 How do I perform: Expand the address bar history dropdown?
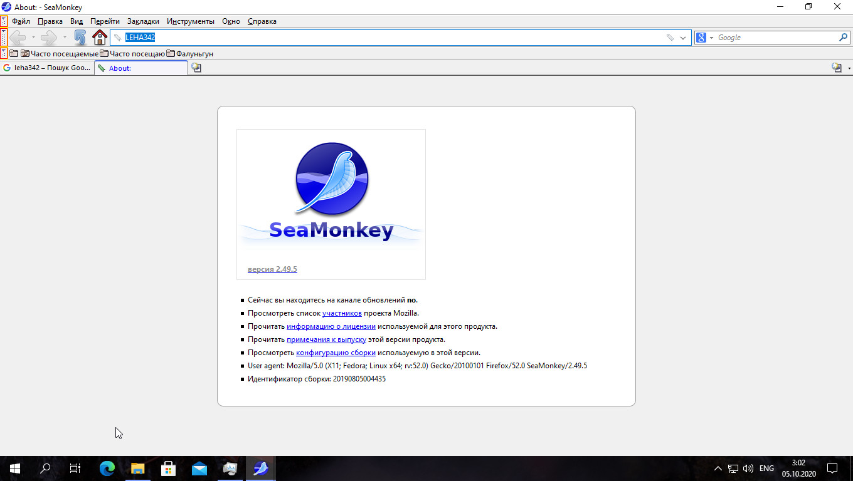(x=684, y=38)
